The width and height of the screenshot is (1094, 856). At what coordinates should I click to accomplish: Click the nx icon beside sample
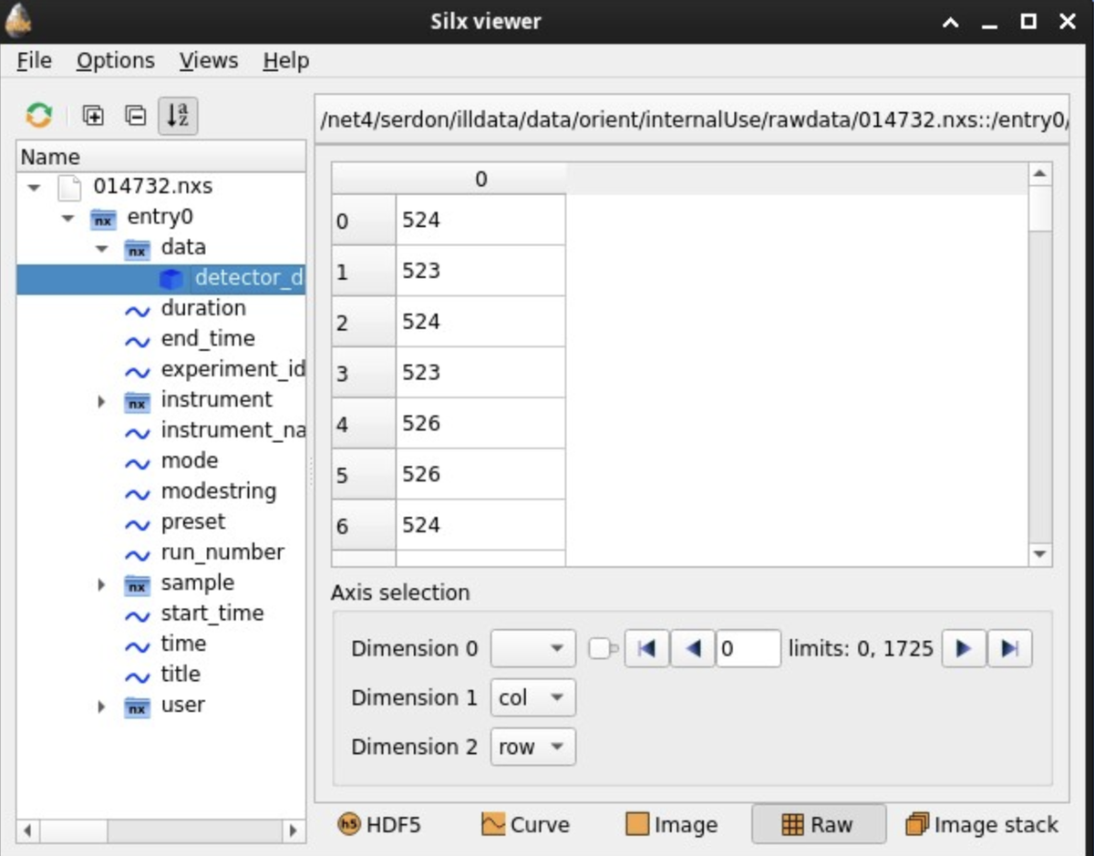coord(137,584)
